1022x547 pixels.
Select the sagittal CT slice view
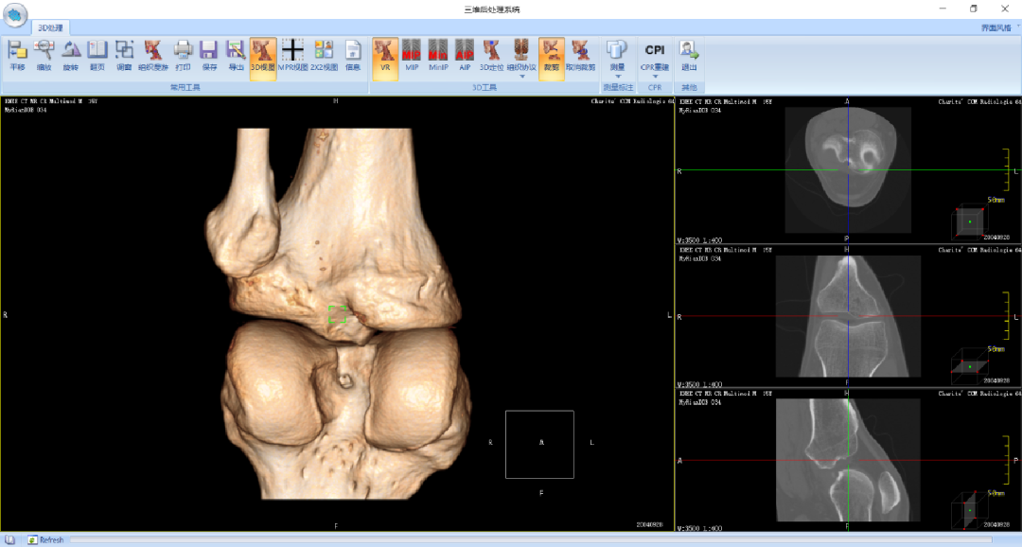848,460
